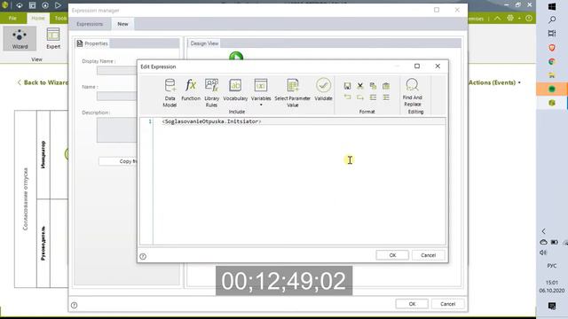Screen dimensions: 568x319
Task: Confirm Edit Expression with OK
Action: point(392,255)
